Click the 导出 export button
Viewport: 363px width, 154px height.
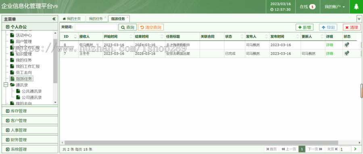coord(328,27)
